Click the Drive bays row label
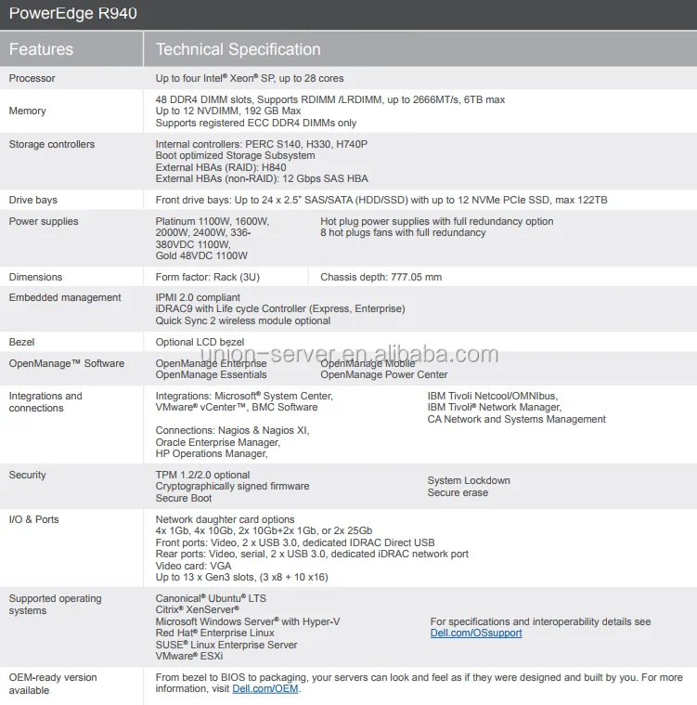Viewport: 697px width, 705px height. (32, 200)
